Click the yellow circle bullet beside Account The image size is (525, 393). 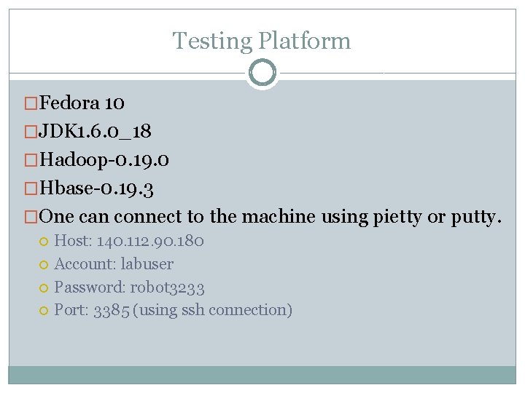pos(44,265)
